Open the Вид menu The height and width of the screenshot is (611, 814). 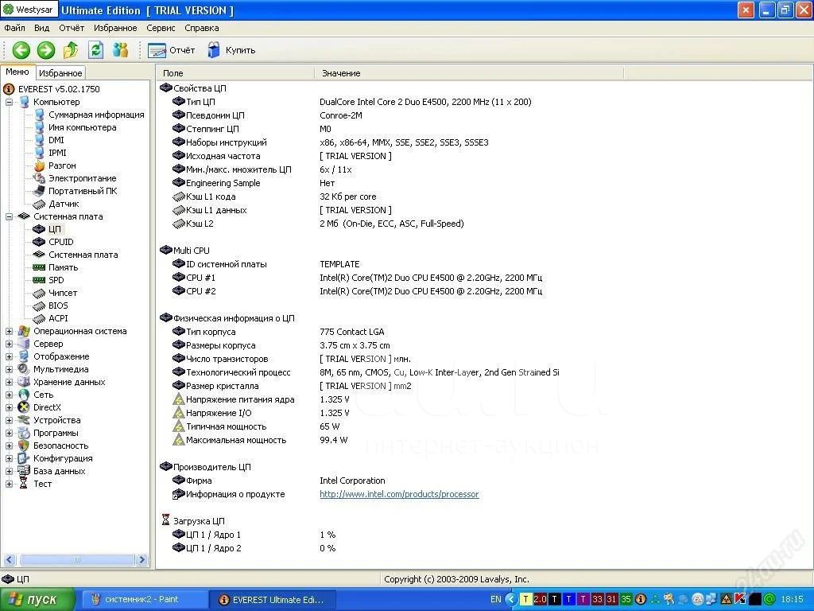41,28
